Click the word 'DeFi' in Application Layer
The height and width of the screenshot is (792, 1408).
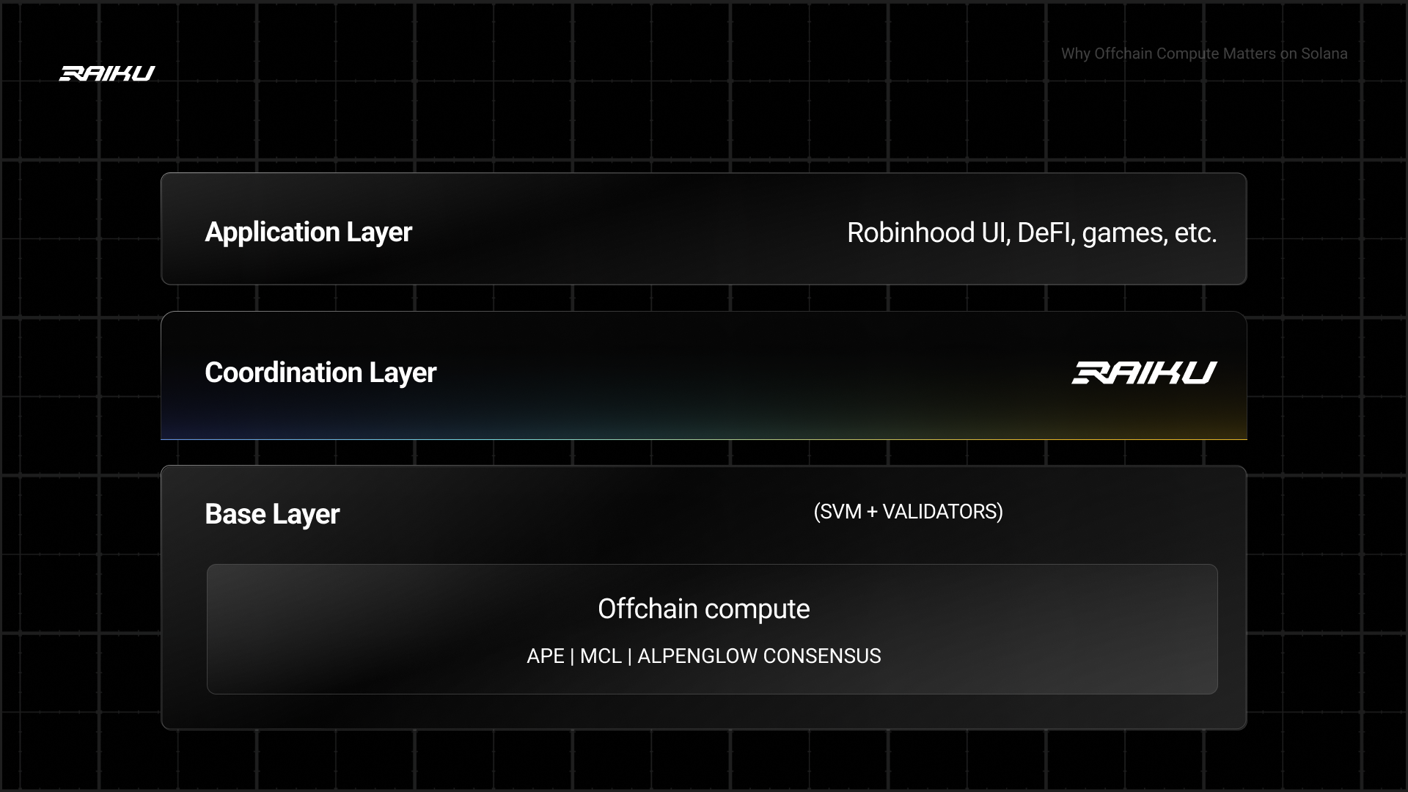tap(1044, 232)
